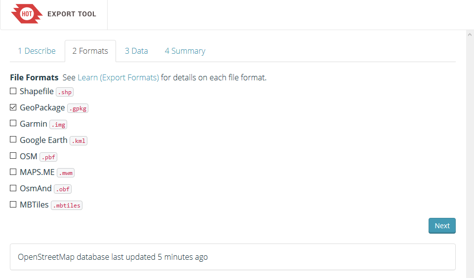
Task: Click the .mbtiles extension badge
Action: pos(66,206)
